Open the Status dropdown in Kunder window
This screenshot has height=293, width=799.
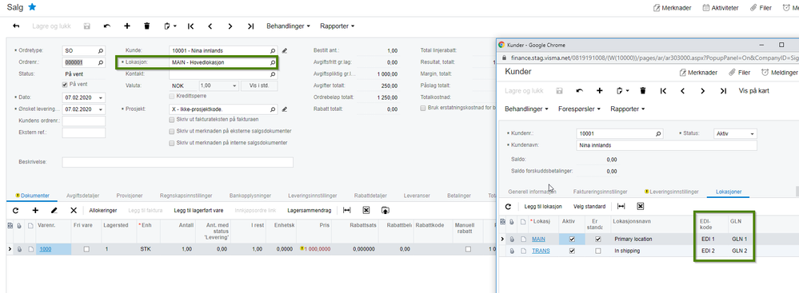[x=752, y=134]
